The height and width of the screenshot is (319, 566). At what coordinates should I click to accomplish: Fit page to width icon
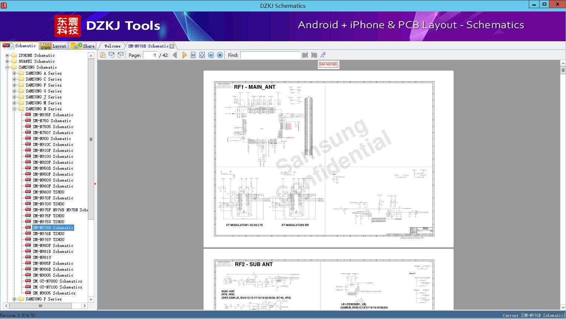point(193,55)
